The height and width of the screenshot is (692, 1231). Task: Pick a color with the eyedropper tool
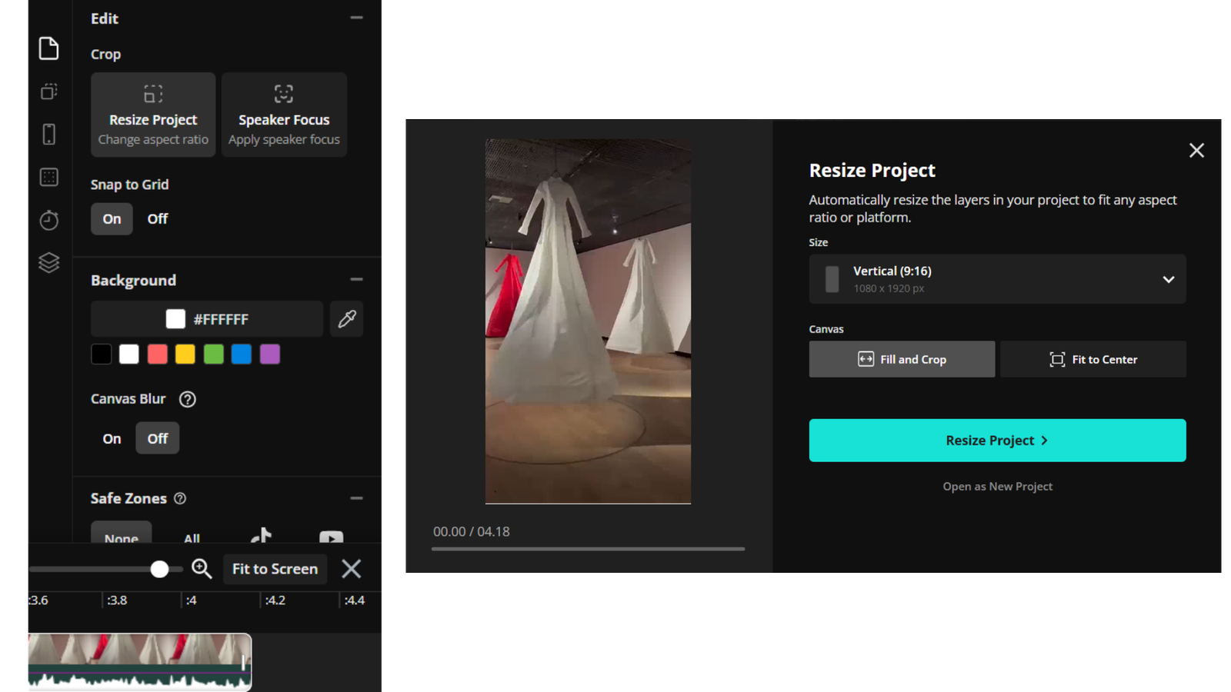346,318
